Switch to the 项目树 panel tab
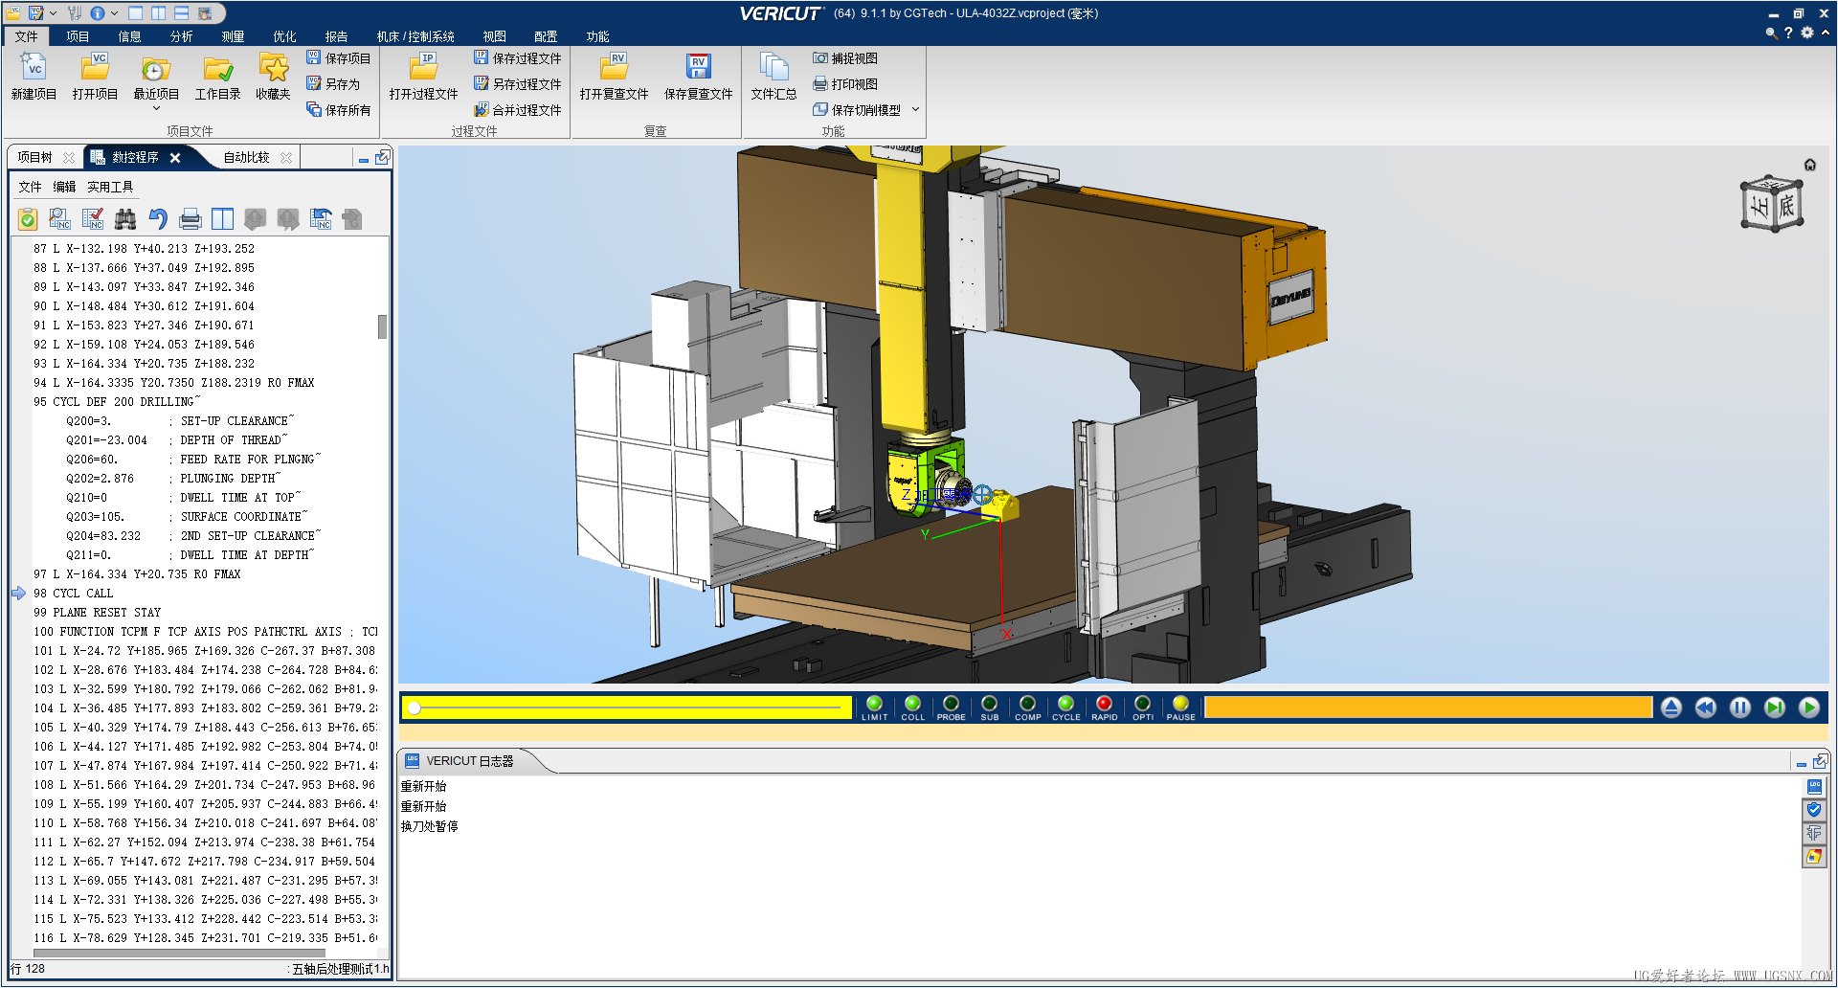1838x988 pixels. coord(34,157)
